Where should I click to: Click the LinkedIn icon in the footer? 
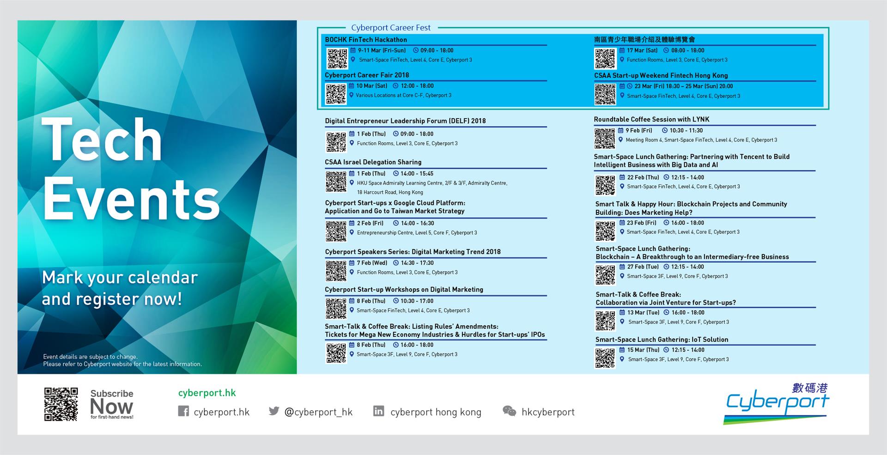(378, 411)
